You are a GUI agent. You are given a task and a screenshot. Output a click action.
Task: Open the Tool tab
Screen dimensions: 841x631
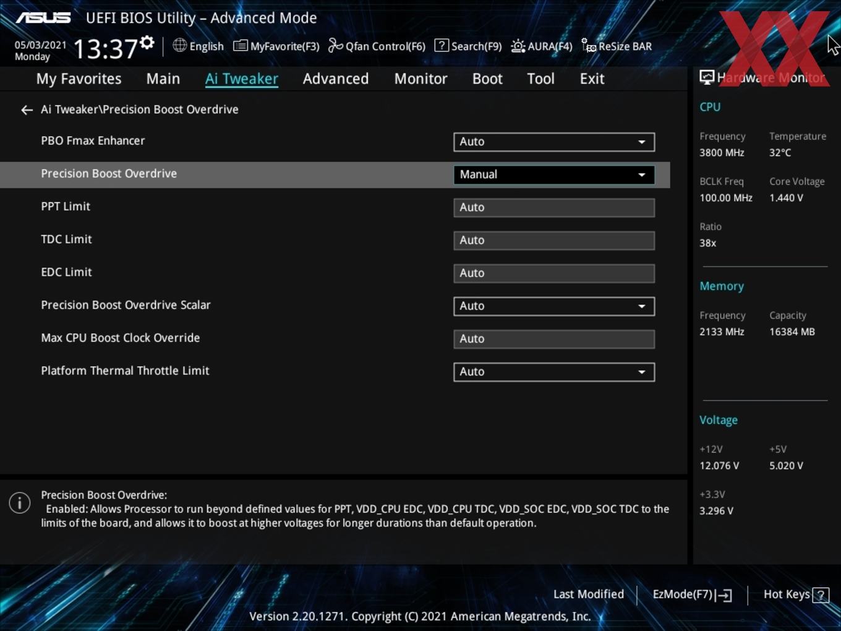540,79
